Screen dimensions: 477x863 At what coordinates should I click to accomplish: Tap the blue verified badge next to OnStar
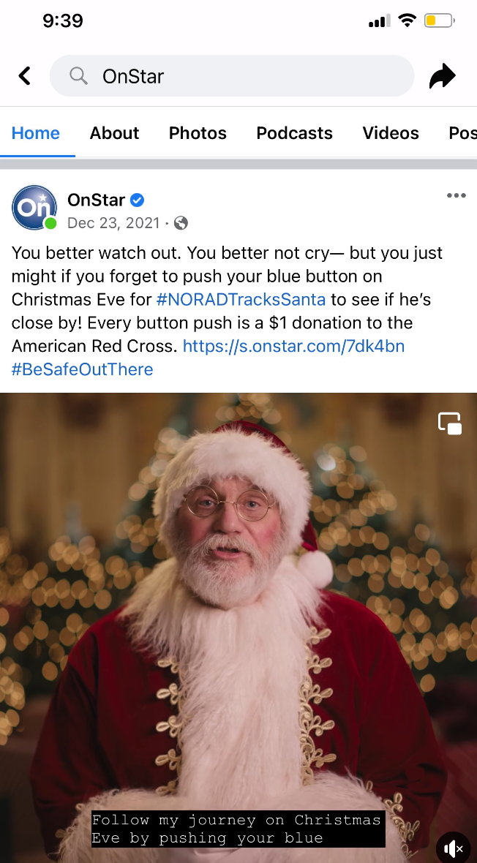(x=137, y=200)
